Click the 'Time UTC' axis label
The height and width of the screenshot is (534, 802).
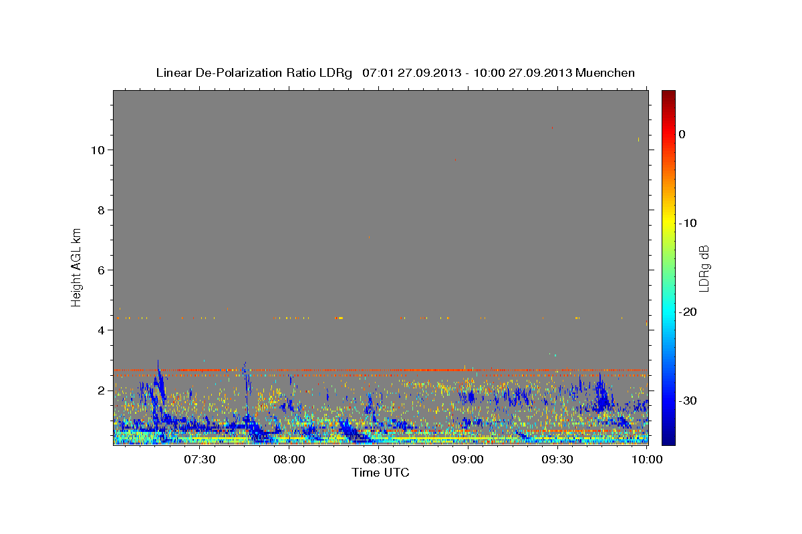380,473
